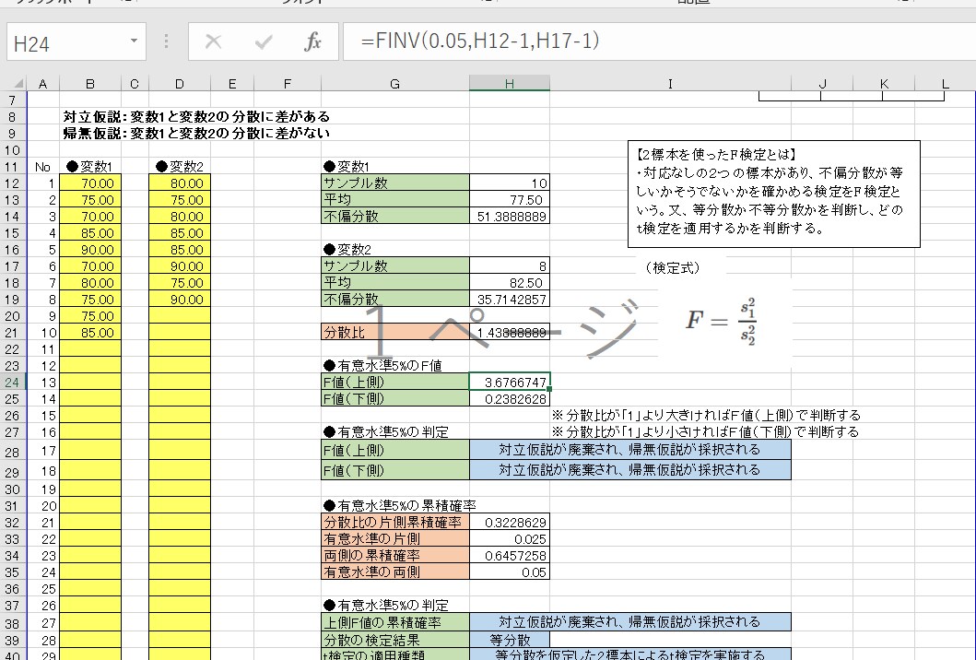Select 有意水準の片側 value 0.025
This screenshot has width=976, height=660.
coord(509,539)
